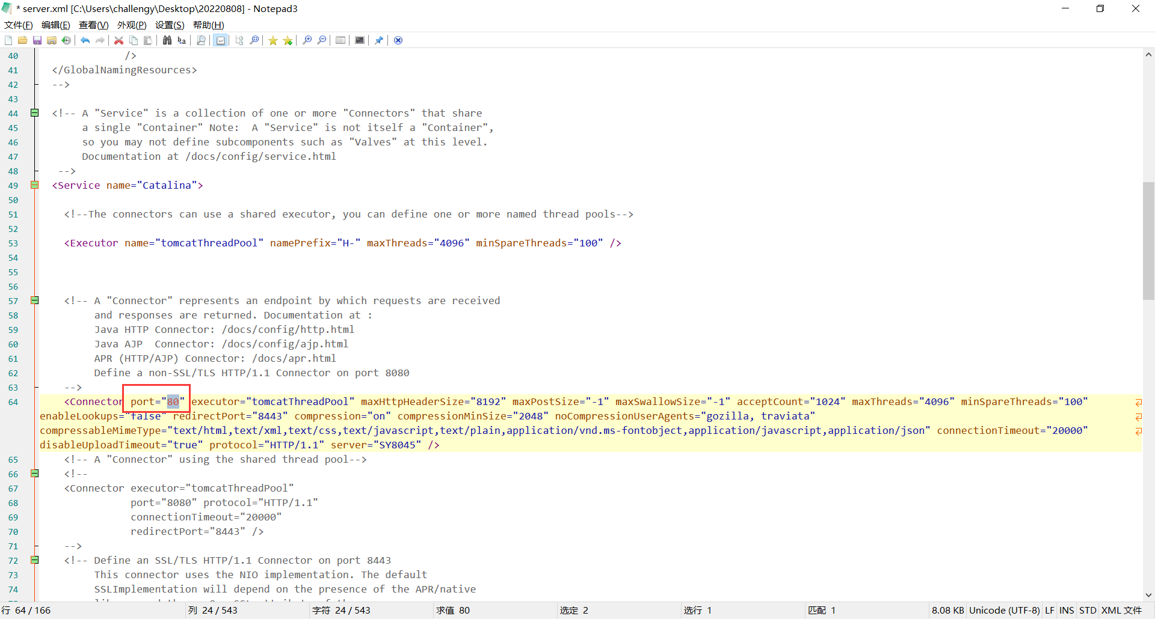Toggle STD indicator in status bar
The image size is (1155, 619).
pyautogui.click(x=1088, y=611)
